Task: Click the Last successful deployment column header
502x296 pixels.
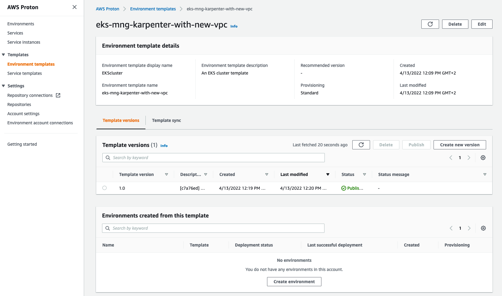Action: click(335, 245)
